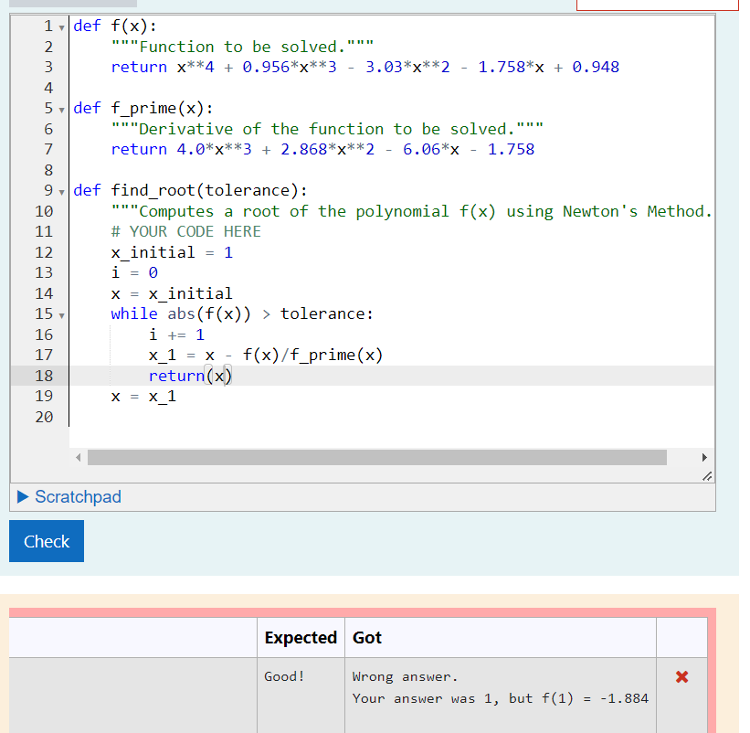Click the empty line 20 in the editor
Image resolution: width=750 pixels, height=733 pixels.
[392, 417]
